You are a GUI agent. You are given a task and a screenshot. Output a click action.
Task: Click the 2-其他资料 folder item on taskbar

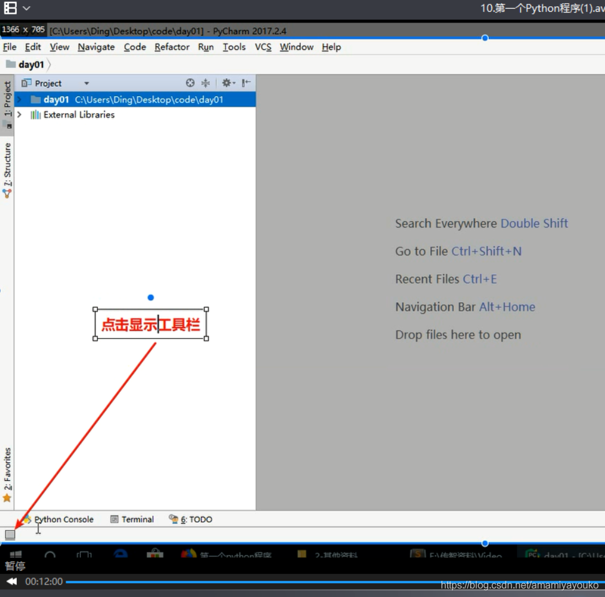[x=328, y=555]
